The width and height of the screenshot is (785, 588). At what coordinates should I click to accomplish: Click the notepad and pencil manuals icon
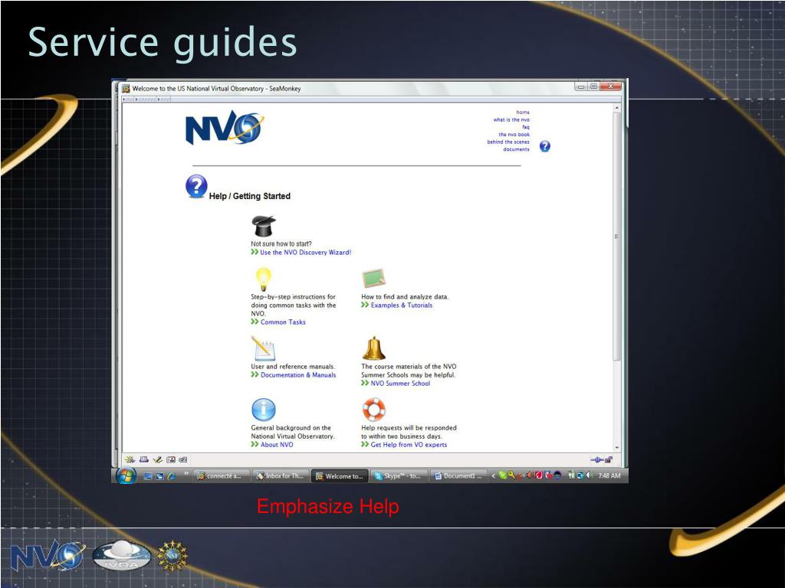coord(264,348)
